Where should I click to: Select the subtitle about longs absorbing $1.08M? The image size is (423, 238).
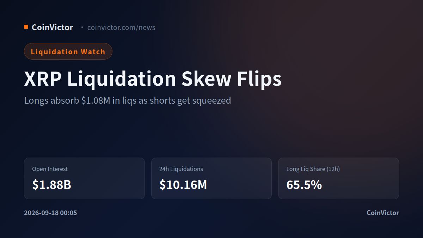[x=127, y=100]
